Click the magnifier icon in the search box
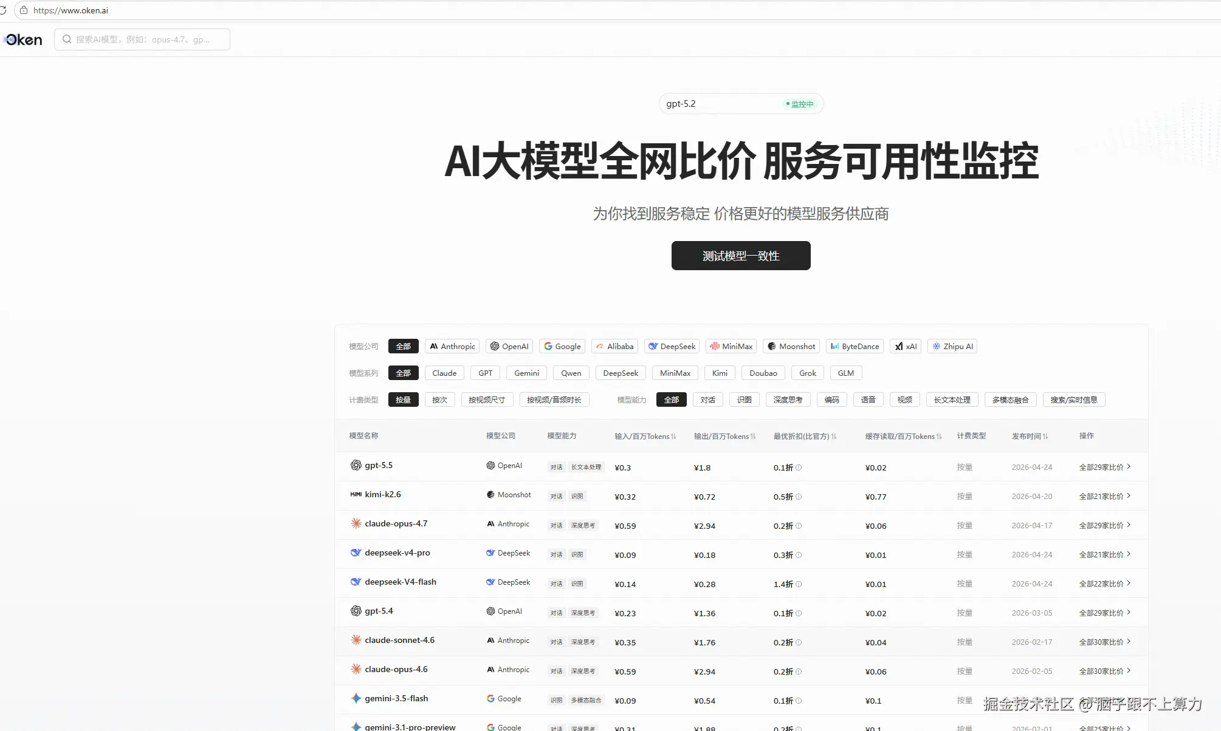The height and width of the screenshot is (731, 1221). point(67,39)
